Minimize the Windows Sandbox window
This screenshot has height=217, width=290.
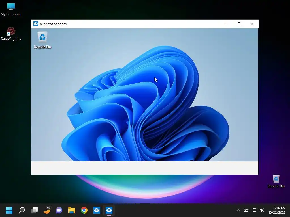point(226,24)
